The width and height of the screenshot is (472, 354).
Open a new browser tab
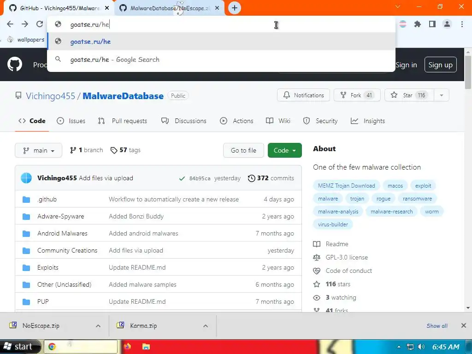235,8
